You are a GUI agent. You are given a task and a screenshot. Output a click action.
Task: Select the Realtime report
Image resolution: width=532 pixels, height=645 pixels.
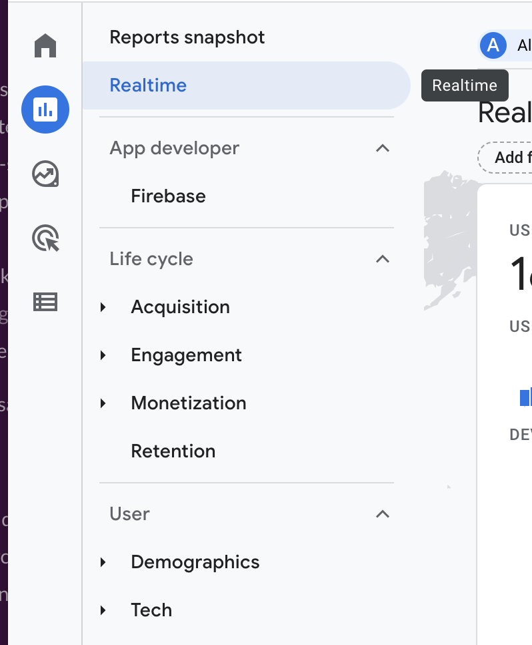(x=148, y=85)
